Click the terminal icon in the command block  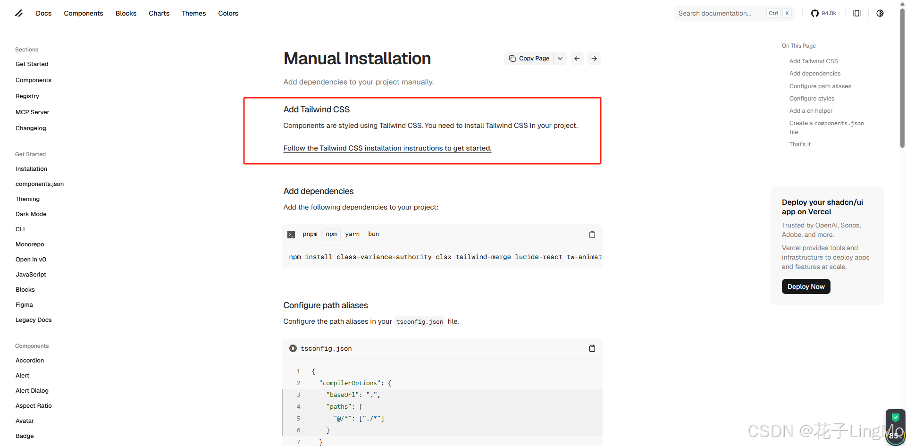tap(291, 235)
